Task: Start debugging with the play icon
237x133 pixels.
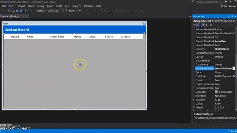Action: coord(67,11)
